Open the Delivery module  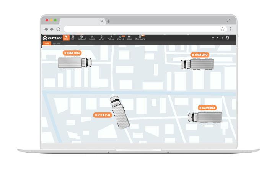(x=111, y=38)
